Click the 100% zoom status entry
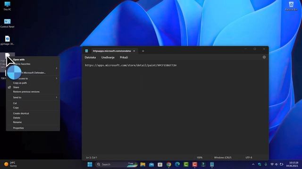302x169 pixels. pyautogui.click(x=199, y=158)
